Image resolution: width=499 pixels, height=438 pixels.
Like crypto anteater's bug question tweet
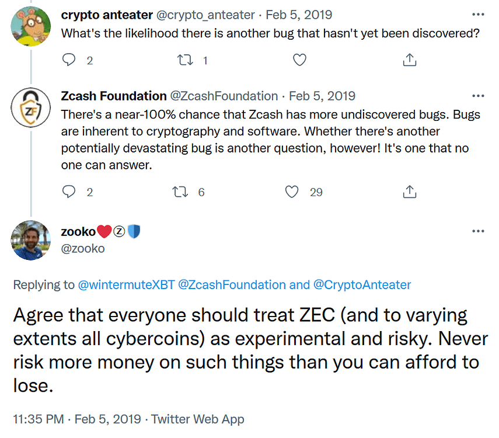coord(299,60)
